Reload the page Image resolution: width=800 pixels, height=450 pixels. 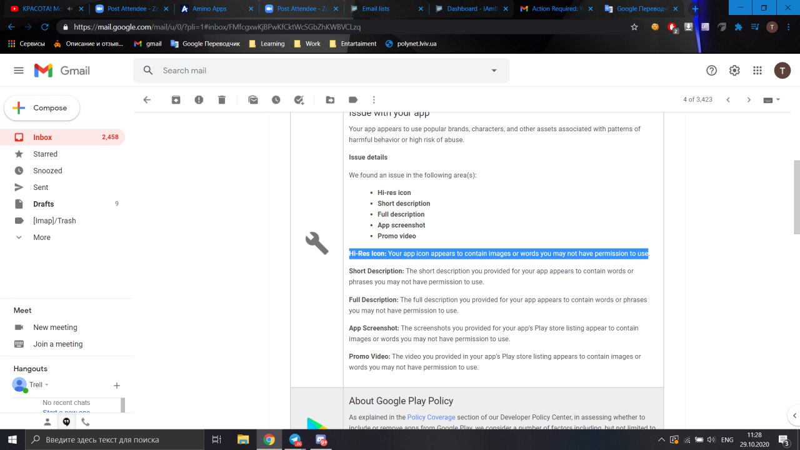coord(45,27)
